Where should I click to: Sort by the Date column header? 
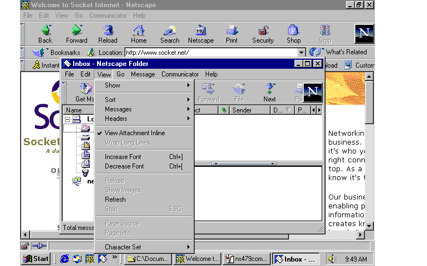[x=282, y=110]
